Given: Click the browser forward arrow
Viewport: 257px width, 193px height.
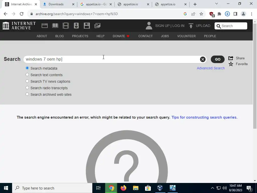Looking at the screenshot, I should pos(14,14).
